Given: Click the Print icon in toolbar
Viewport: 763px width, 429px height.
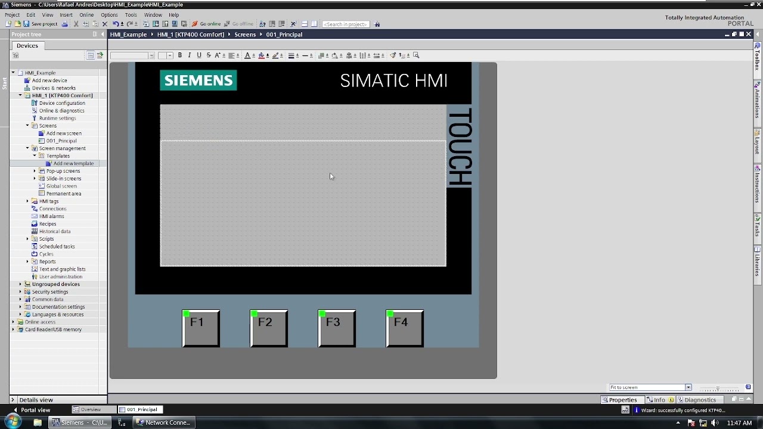Looking at the screenshot, I should pos(64,24).
